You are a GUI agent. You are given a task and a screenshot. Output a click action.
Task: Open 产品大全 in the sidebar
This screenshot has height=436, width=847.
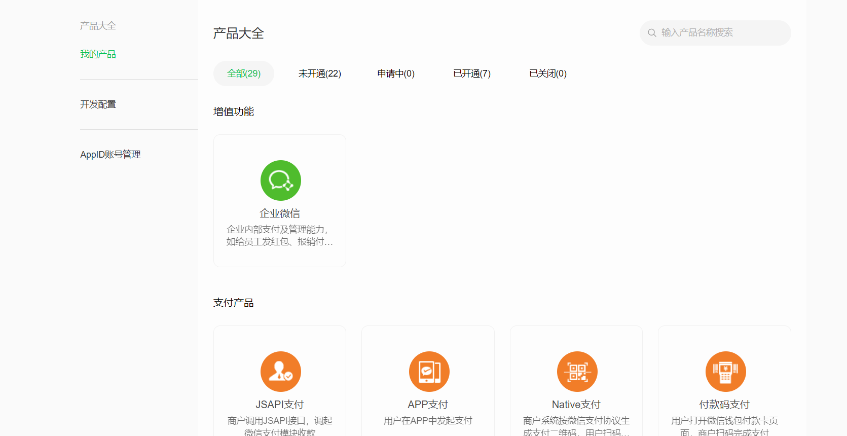[x=98, y=26]
